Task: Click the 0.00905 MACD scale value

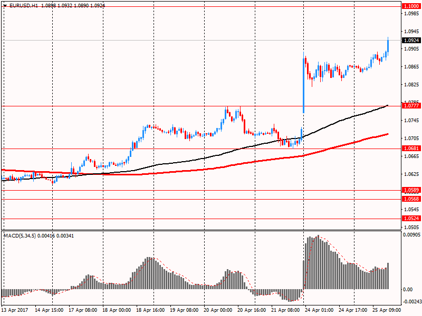Action: tap(411, 235)
